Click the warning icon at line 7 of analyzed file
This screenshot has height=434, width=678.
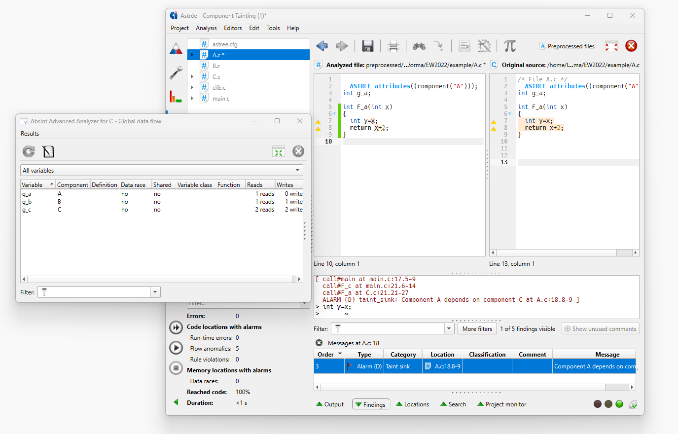(x=318, y=121)
